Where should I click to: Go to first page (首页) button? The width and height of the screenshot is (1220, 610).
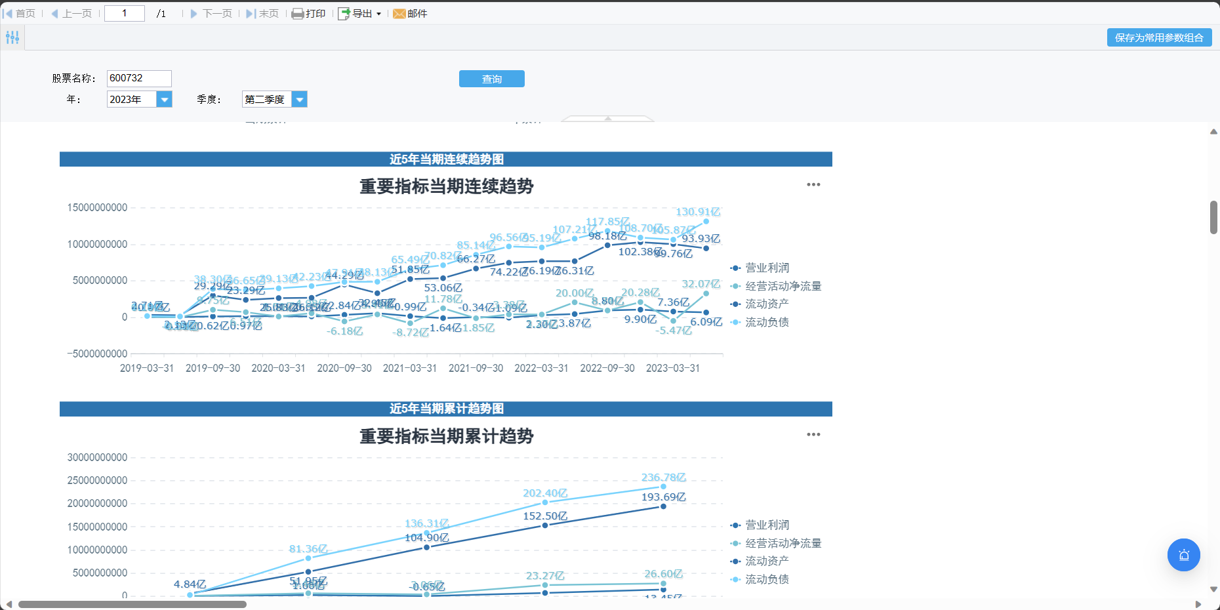(x=19, y=13)
